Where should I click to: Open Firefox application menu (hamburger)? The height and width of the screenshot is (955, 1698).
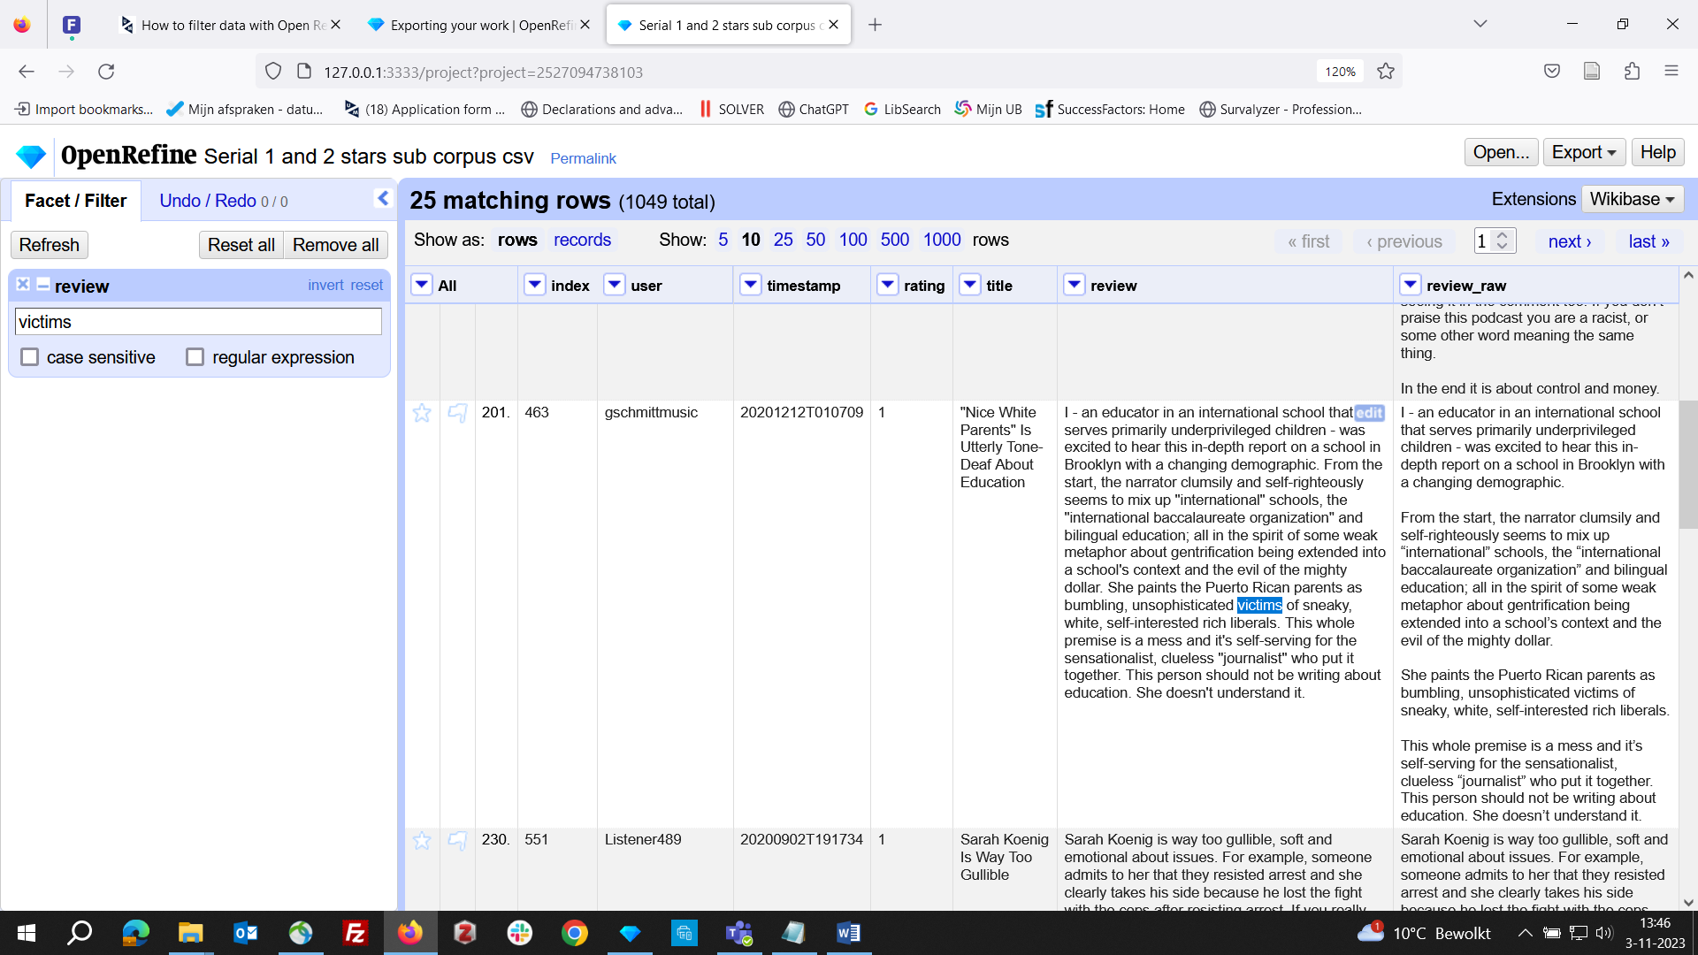(1671, 72)
